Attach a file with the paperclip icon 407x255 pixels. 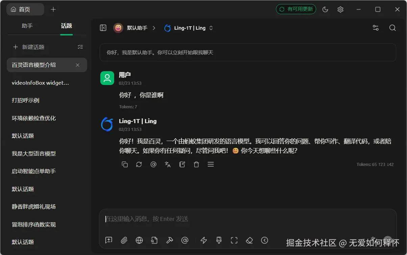[124, 240]
